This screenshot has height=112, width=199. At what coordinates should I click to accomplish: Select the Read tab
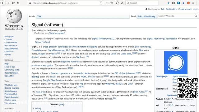tap(133, 16)
